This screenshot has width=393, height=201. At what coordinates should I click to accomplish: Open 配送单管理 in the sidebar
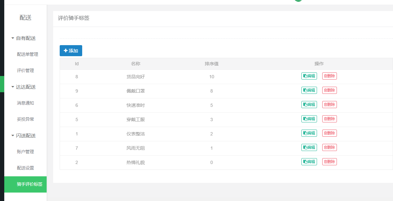pos(27,55)
